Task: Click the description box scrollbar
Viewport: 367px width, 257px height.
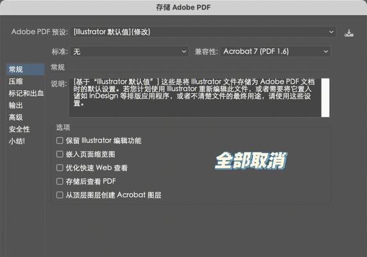Action: click(325, 98)
